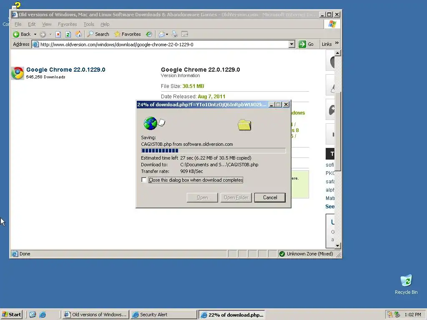The height and width of the screenshot is (320, 427).
Task: Click the network system tray icon
Action: [x=397, y=315]
